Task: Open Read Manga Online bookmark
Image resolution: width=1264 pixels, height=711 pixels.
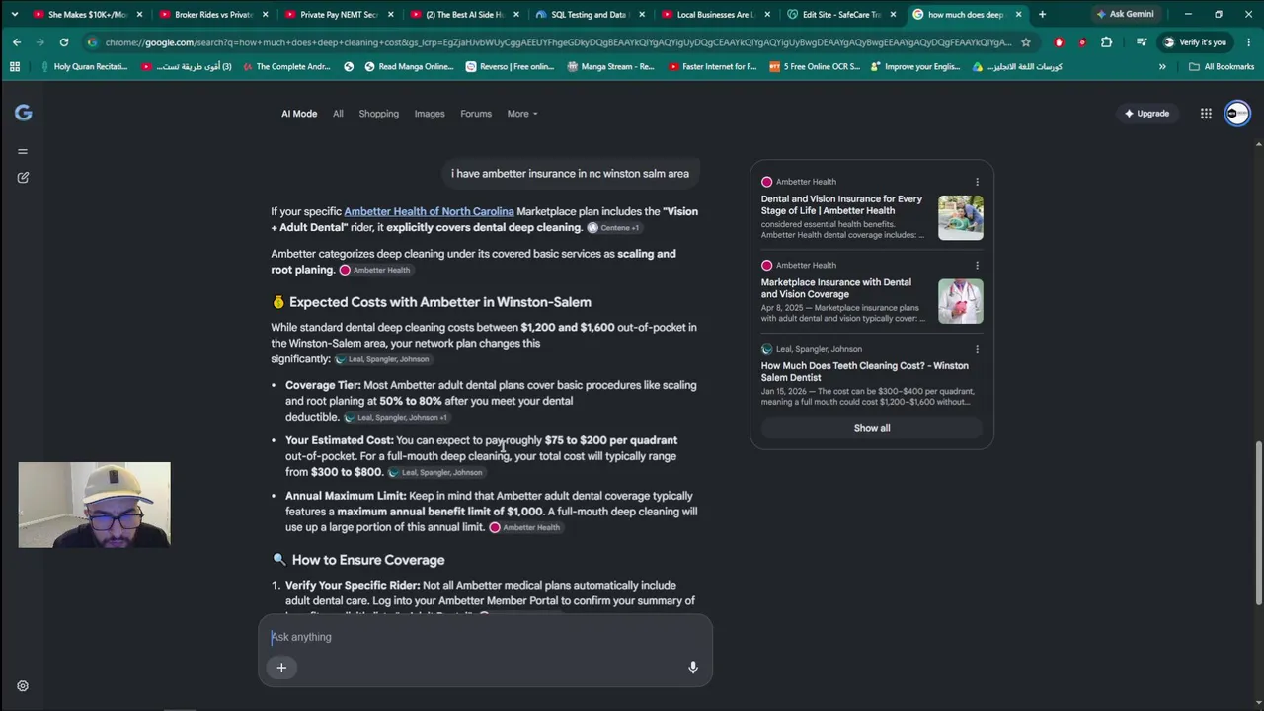Action: (409, 67)
